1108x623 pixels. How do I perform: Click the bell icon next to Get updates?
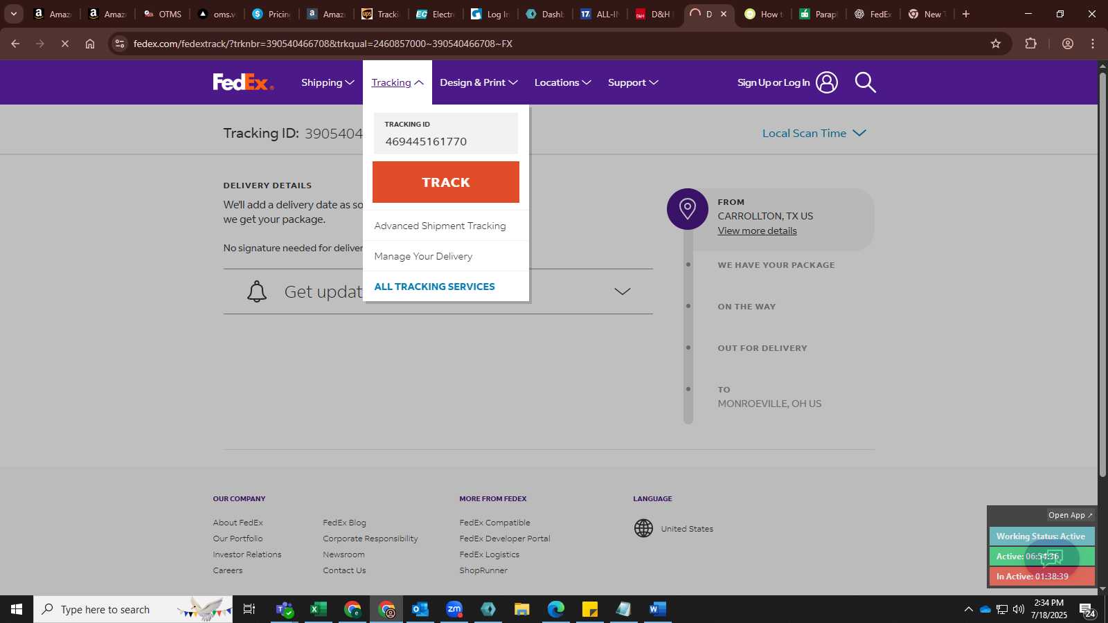[257, 291]
